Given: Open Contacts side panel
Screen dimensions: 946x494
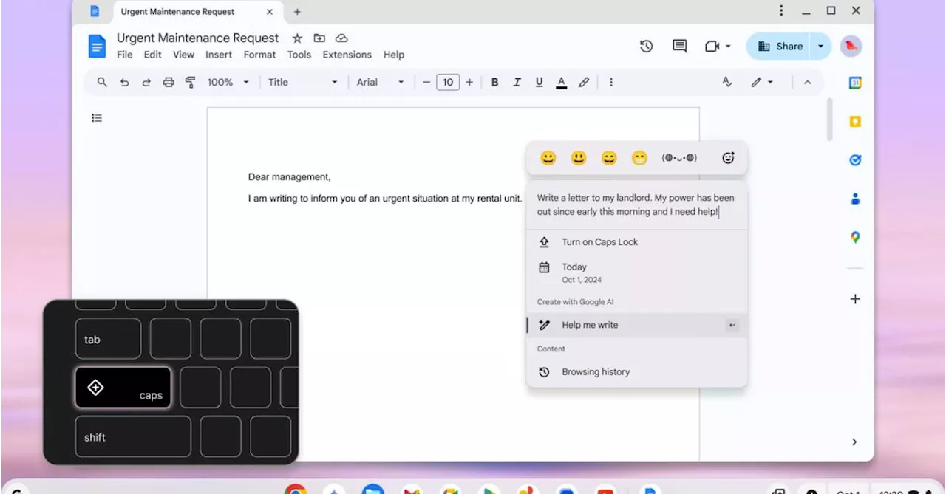Looking at the screenshot, I should coord(855,199).
